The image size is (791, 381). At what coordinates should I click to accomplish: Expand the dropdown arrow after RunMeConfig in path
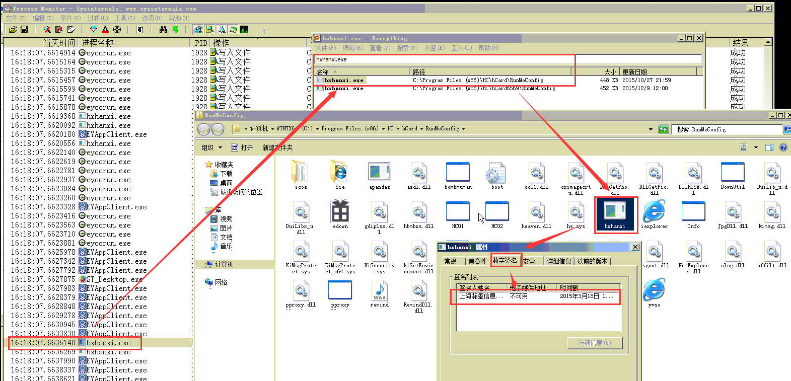pyautogui.click(x=463, y=129)
